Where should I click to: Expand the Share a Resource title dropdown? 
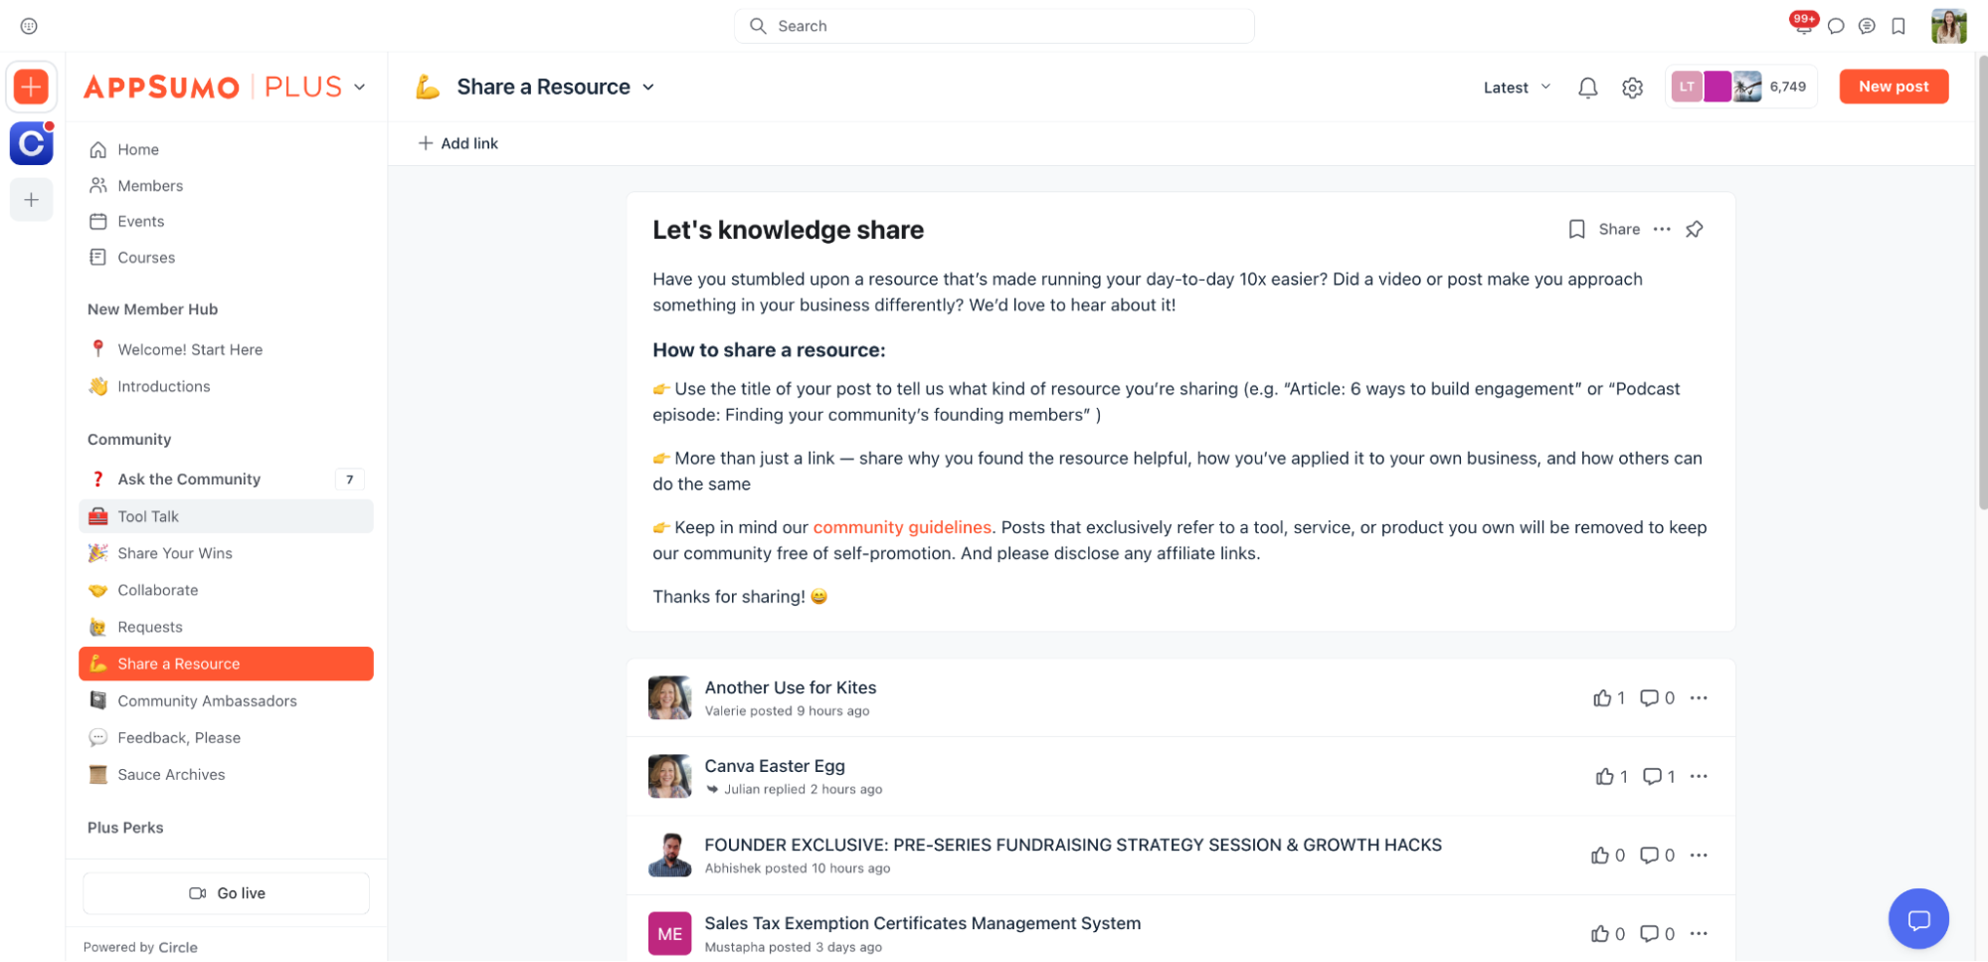[648, 88]
